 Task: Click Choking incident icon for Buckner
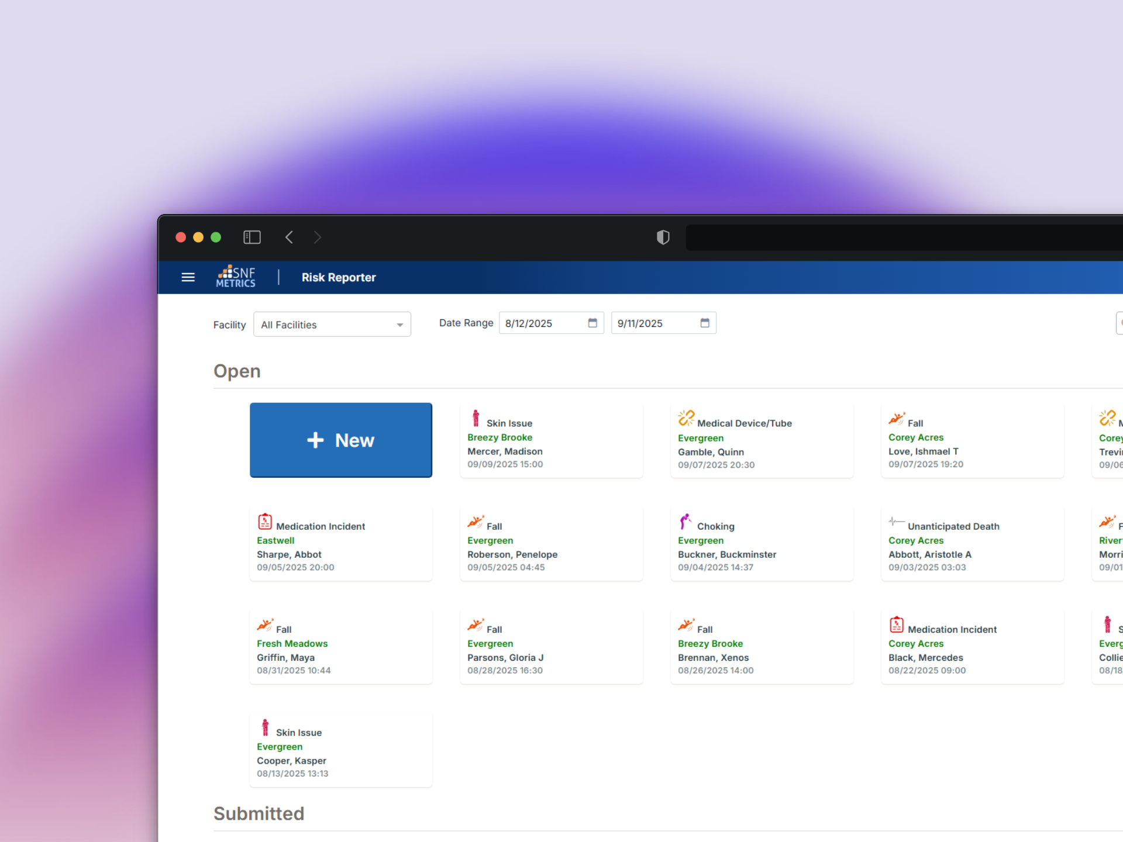tap(685, 522)
